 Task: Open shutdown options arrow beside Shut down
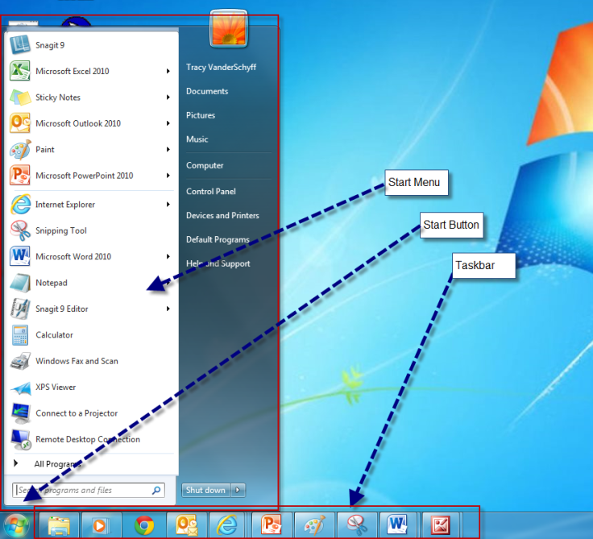(x=238, y=490)
